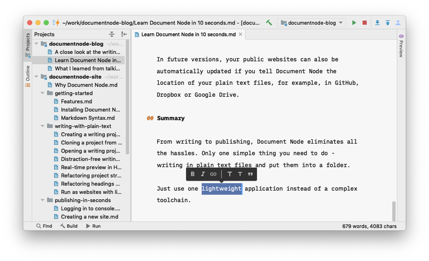Screen dimensions: 429x261
Task: Click the word and character count
Action: [369, 226]
